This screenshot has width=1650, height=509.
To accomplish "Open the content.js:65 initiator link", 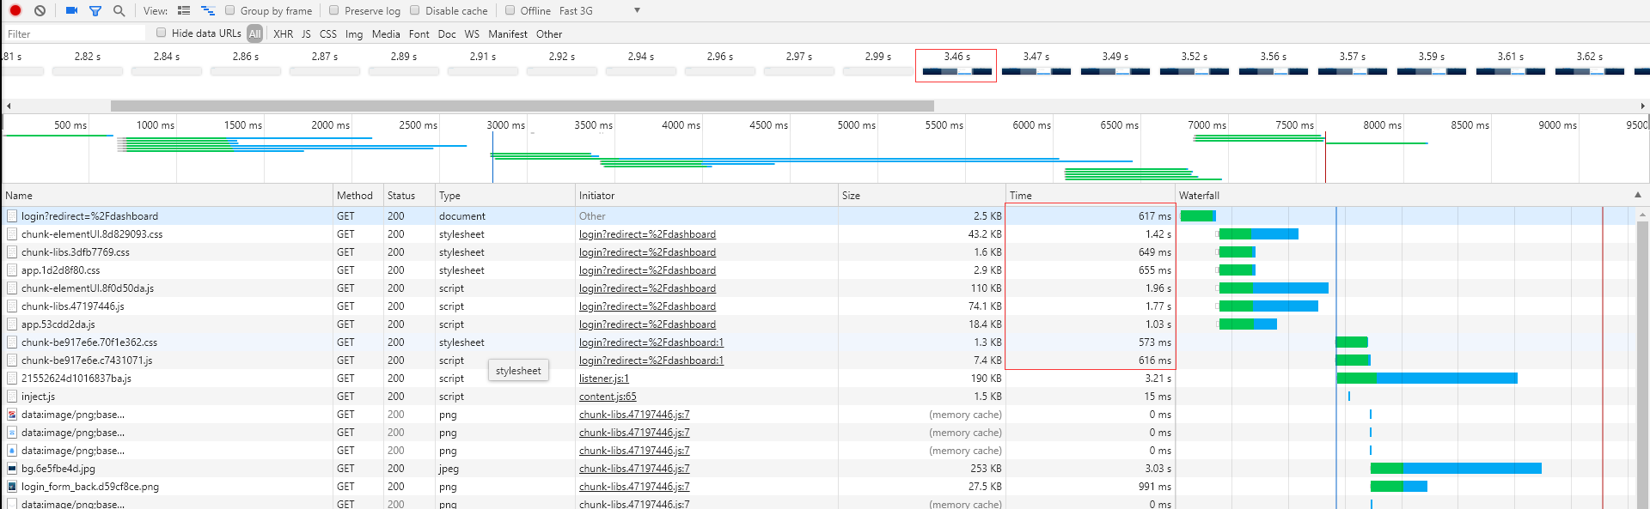I will (x=608, y=397).
